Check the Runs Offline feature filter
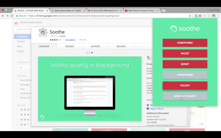The height and width of the screenshot is (138, 221). coord(18,80)
